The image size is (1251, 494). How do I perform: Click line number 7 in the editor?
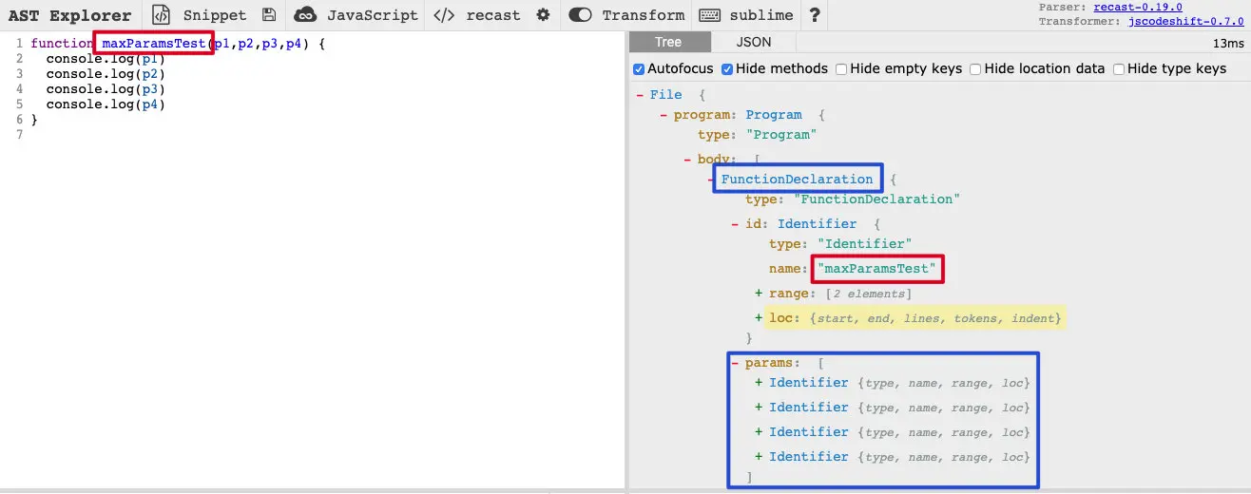(x=19, y=135)
